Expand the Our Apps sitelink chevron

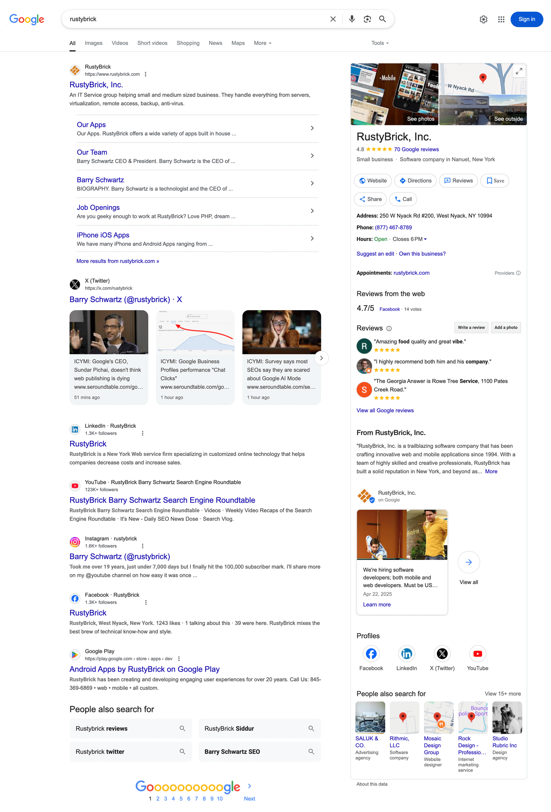point(312,128)
